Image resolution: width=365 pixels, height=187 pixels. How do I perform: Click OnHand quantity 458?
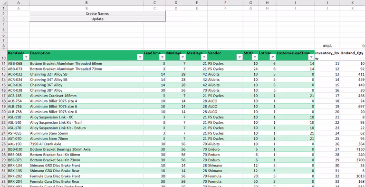(x=353, y=96)
